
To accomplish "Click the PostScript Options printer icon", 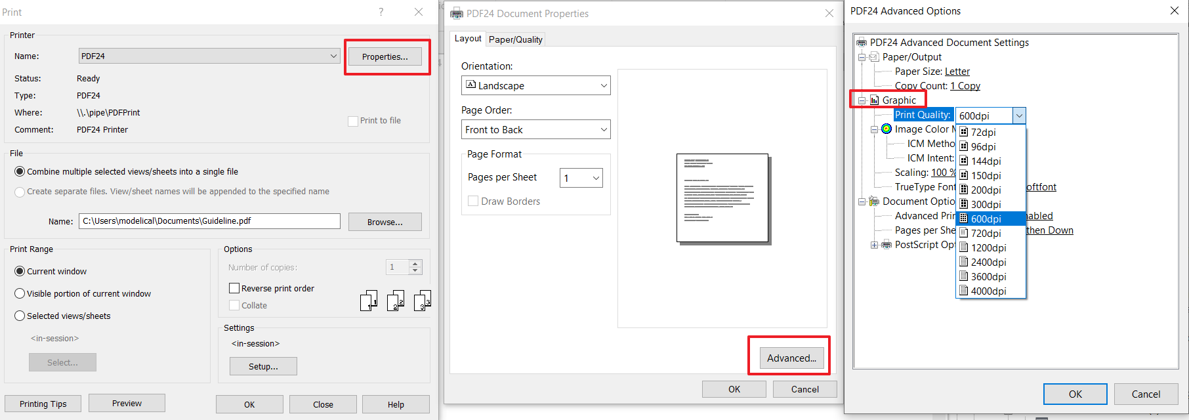I will tap(887, 245).
